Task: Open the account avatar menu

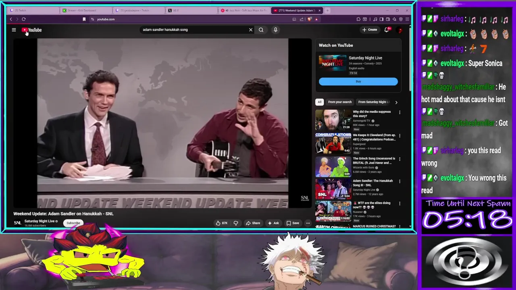Action: point(400,30)
